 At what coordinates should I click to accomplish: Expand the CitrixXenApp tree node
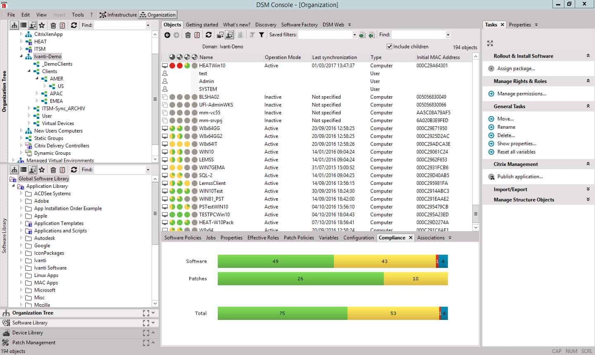click(21, 34)
